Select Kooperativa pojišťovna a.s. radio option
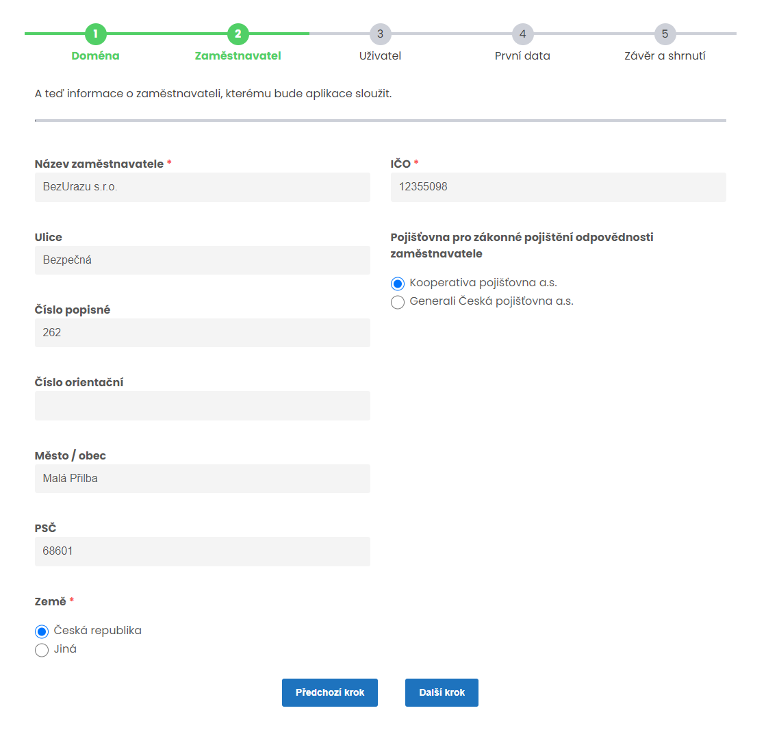Screen dimensions: 766x743 398,284
